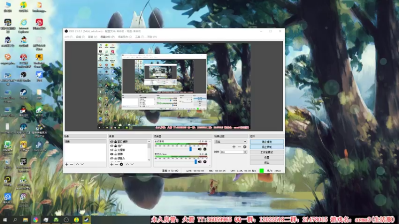The width and height of the screenshot is (399, 224).
Task: Open mic/aux settings gear
Action: (x=205, y=161)
